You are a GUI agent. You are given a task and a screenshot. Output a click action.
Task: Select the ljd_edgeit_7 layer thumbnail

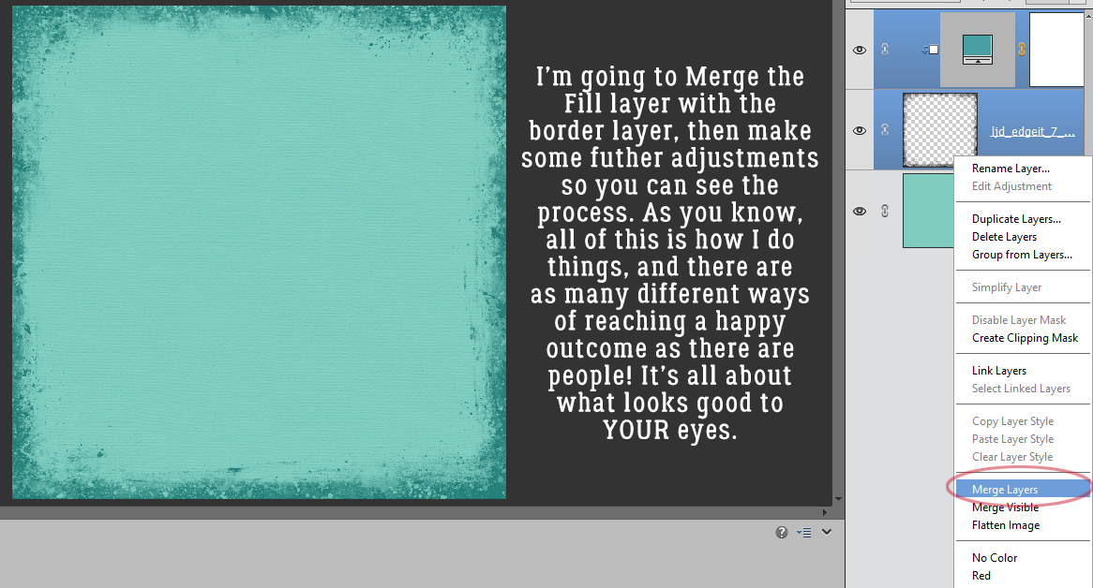click(x=939, y=130)
